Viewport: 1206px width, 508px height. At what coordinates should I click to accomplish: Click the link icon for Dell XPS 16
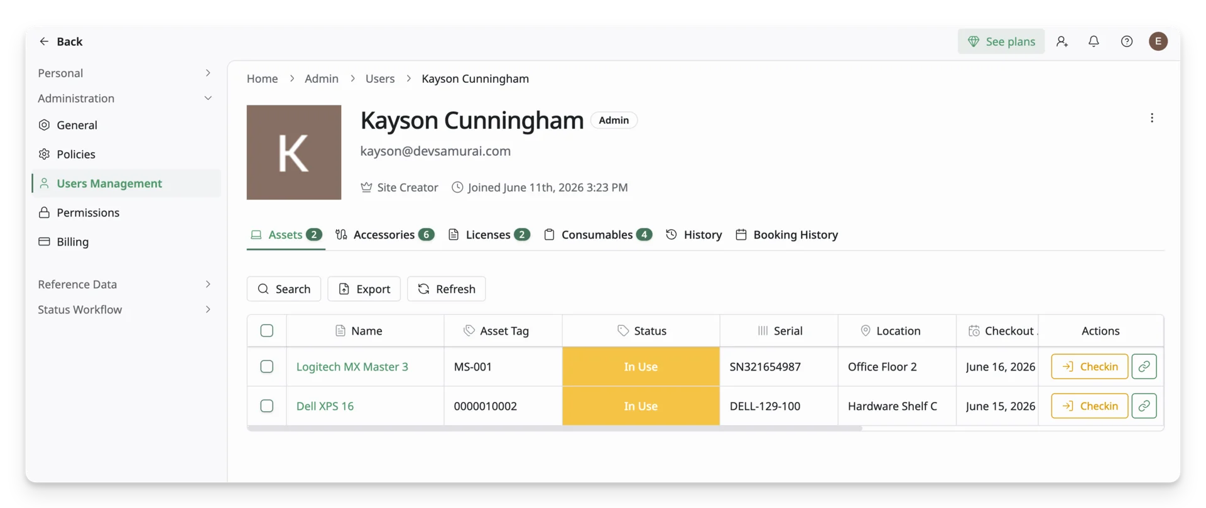[x=1144, y=406]
